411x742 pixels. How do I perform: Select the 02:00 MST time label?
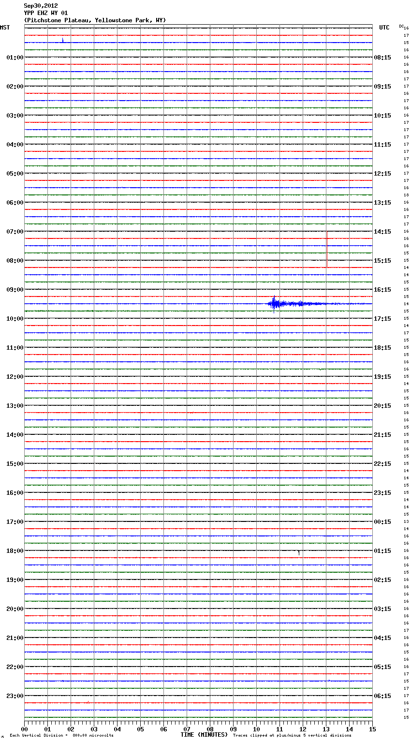coord(15,87)
